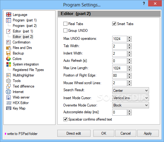Select Editor (part 2) tree item
164x142 pixels.
[23, 37]
